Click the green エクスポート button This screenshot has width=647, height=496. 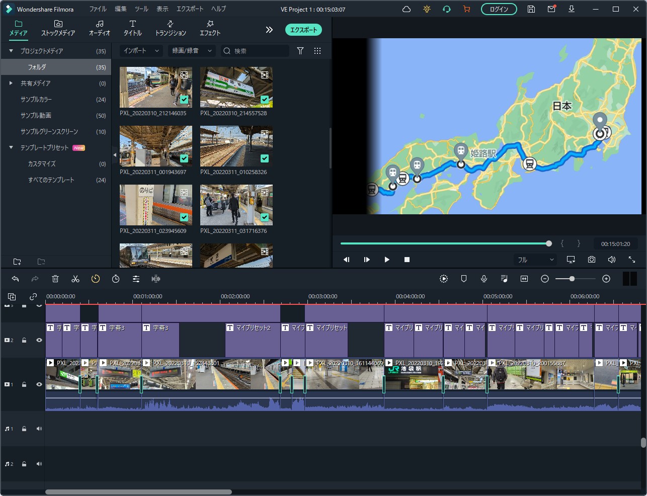point(303,30)
